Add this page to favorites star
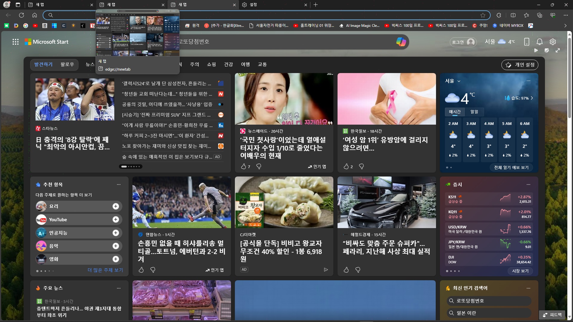The height and width of the screenshot is (322, 573). coord(483,15)
